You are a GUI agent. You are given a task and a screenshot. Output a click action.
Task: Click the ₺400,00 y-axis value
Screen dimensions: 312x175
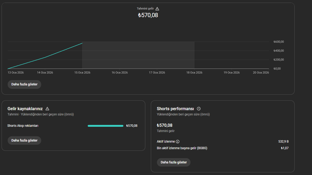(278, 51)
